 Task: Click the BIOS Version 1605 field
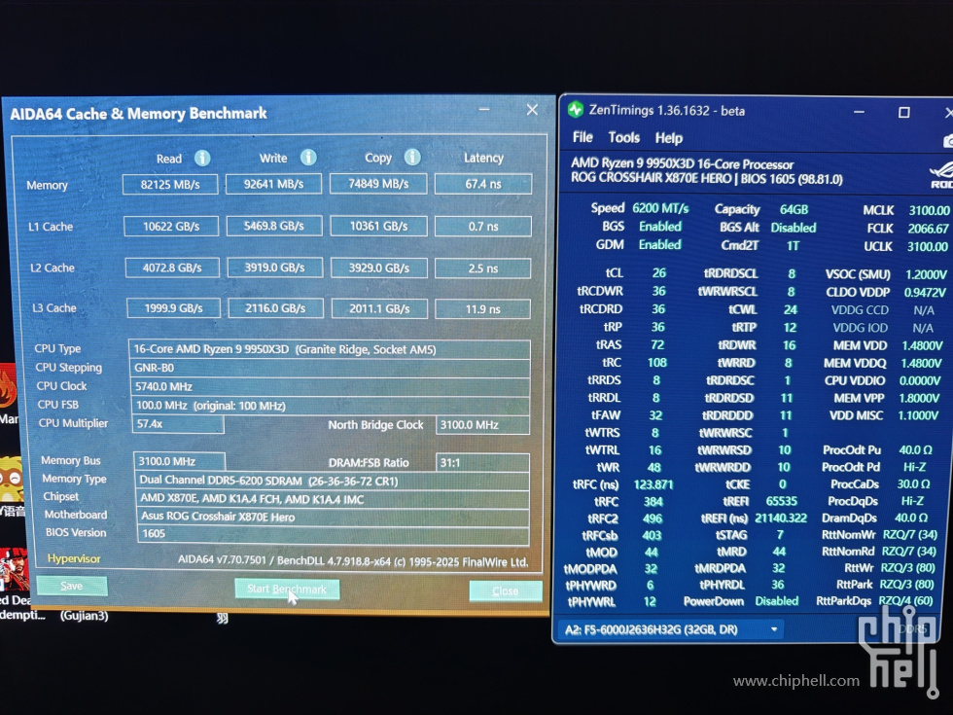pos(333,534)
